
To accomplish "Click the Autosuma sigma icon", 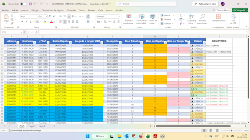I will pyautogui.click(x=181, y=15).
